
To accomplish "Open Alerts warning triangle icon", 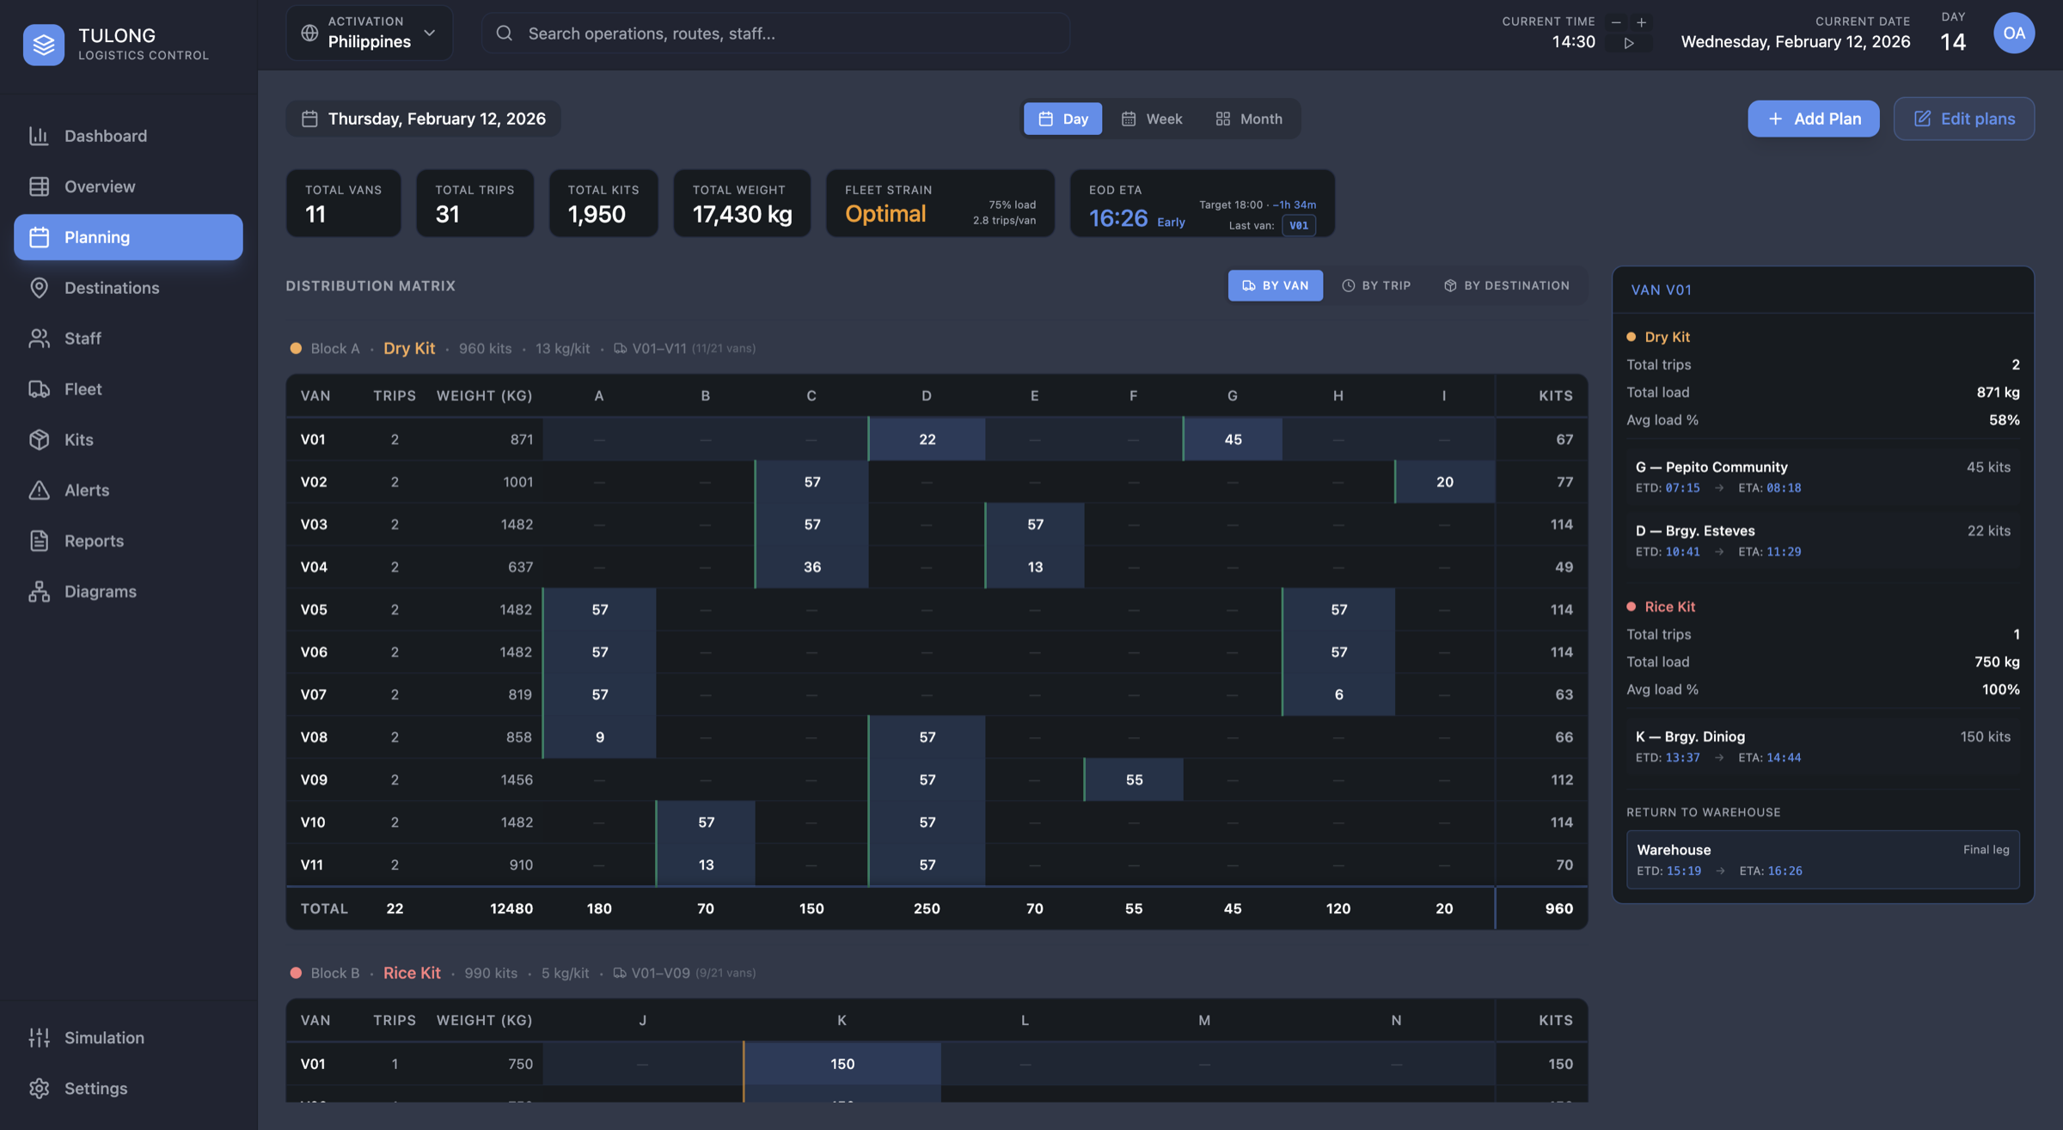I will click(39, 490).
